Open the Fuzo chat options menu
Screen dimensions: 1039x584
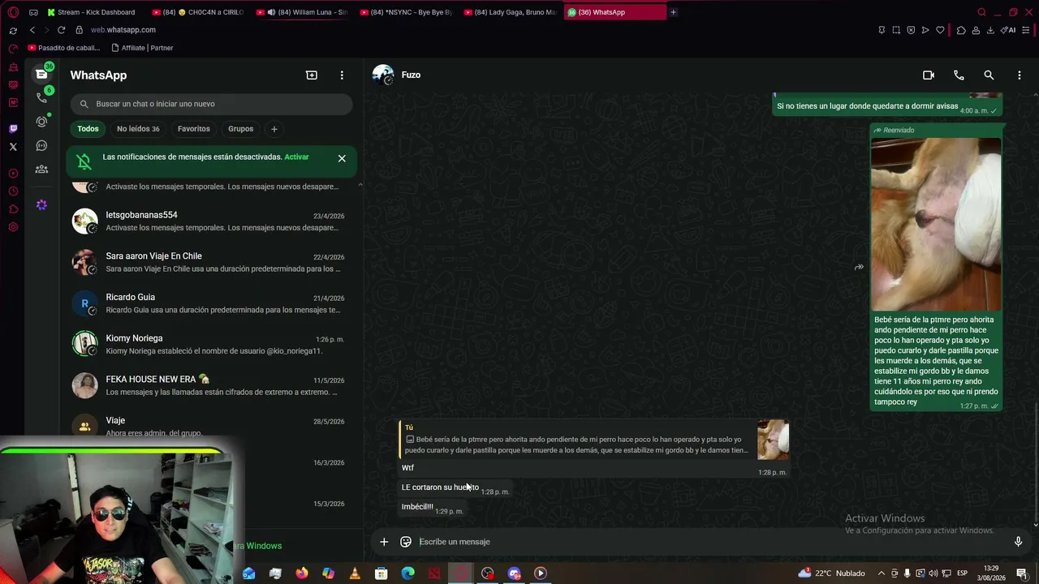(1020, 75)
